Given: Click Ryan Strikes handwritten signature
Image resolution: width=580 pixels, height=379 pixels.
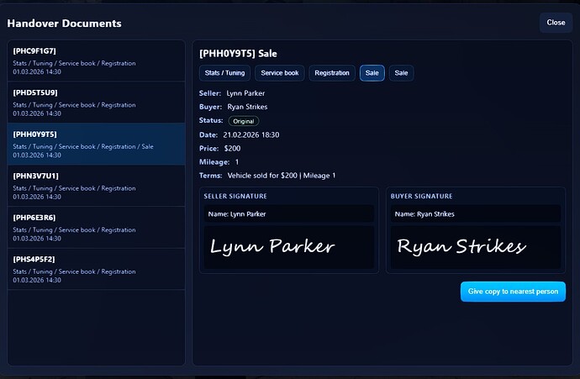Looking at the screenshot, I should tap(461, 246).
